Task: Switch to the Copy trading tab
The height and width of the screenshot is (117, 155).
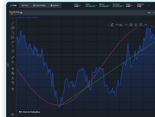Action: tap(39, 5)
